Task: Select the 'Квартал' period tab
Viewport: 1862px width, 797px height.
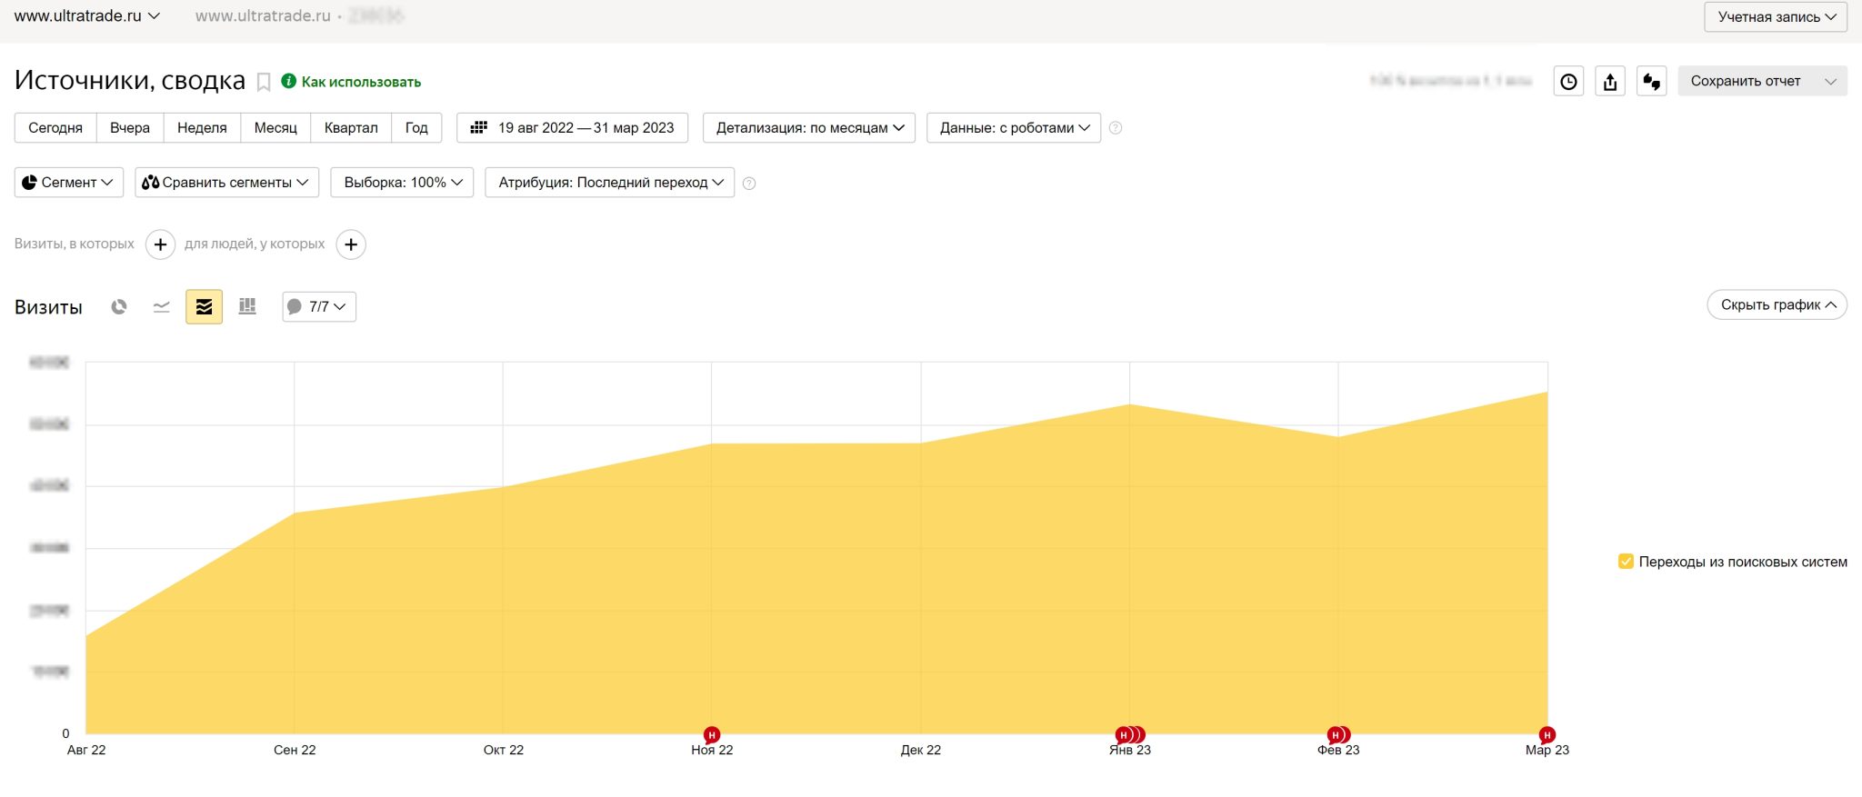Action: (351, 128)
